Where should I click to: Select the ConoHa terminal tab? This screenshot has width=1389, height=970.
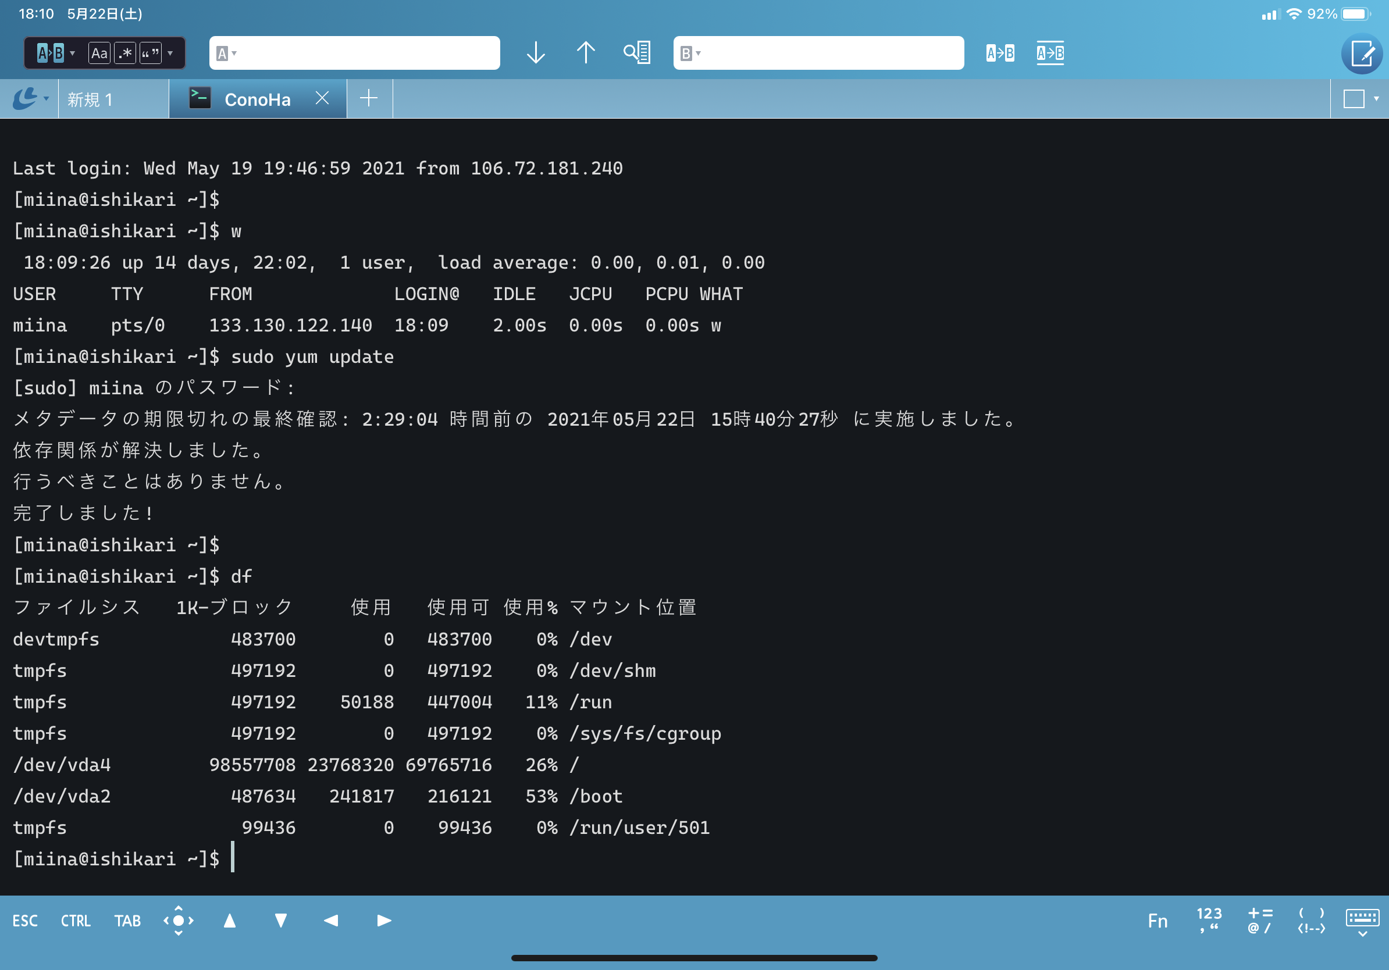pyautogui.click(x=257, y=99)
